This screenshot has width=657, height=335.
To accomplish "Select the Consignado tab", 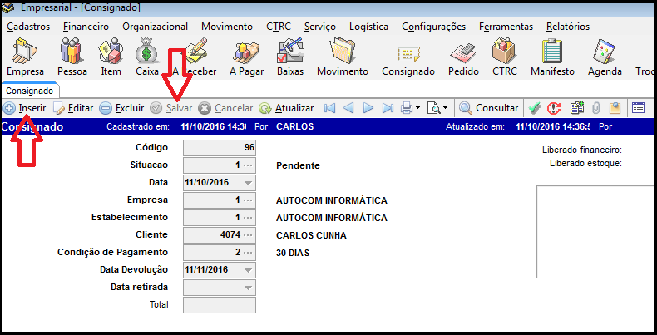I will tap(30, 90).
